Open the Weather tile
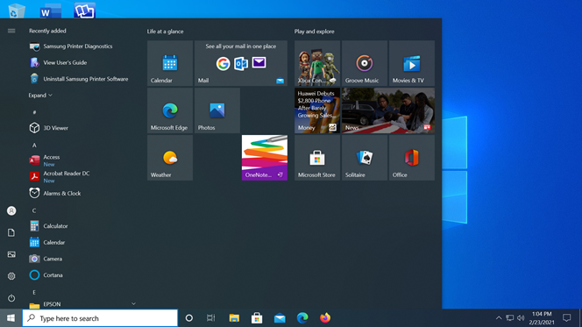Screen dimensions: 582x327 (x=170, y=158)
